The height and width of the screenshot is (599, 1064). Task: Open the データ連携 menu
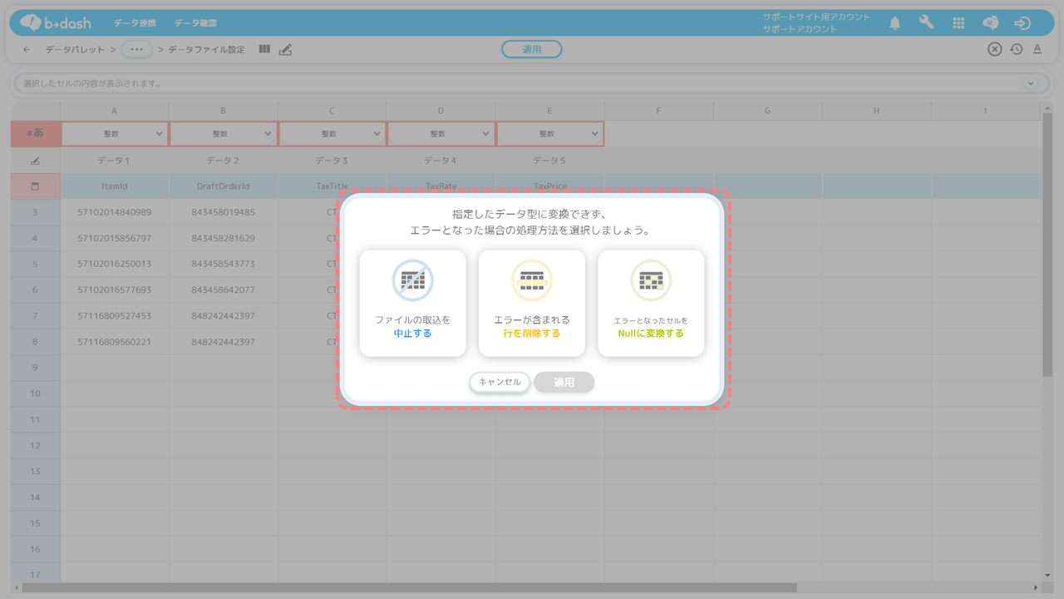tap(135, 23)
